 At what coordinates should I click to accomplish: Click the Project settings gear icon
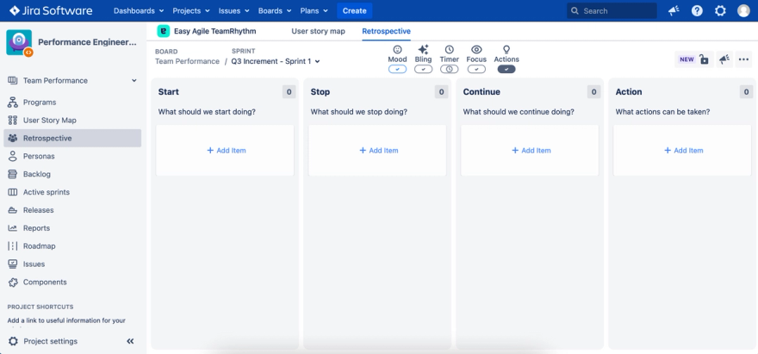coord(14,341)
